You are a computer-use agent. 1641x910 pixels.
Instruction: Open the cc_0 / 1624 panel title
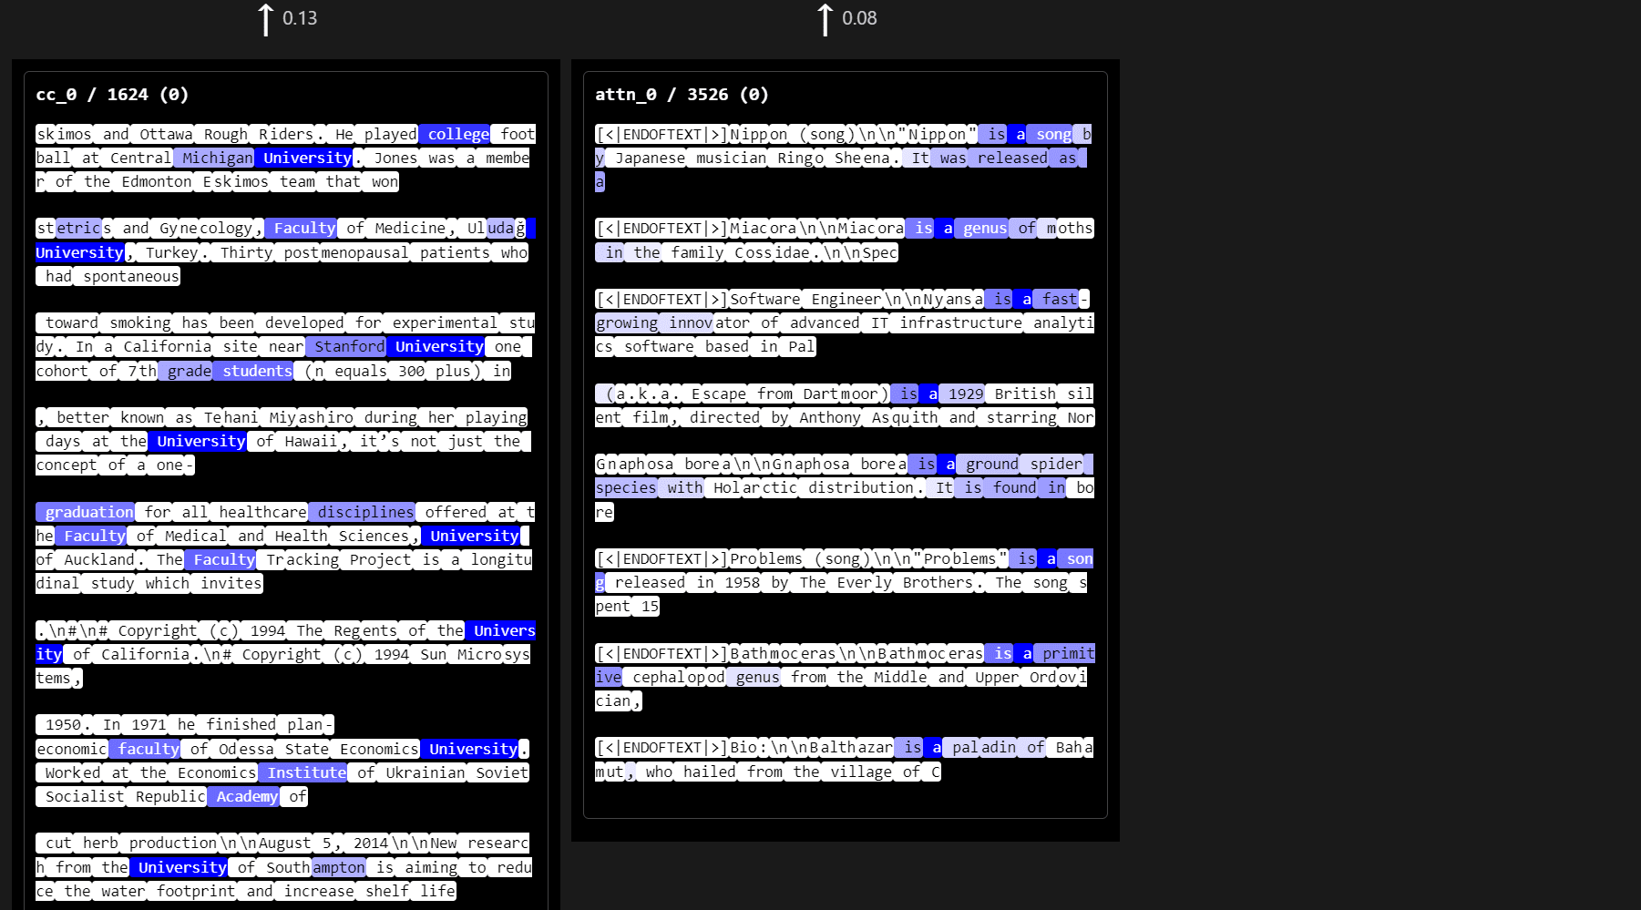coord(112,95)
